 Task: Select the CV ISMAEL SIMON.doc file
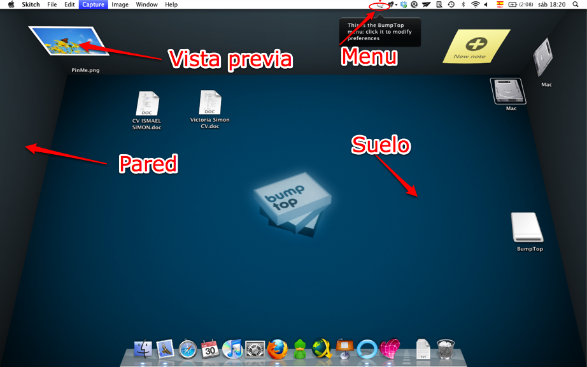pyautogui.click(x=146, y=103)
